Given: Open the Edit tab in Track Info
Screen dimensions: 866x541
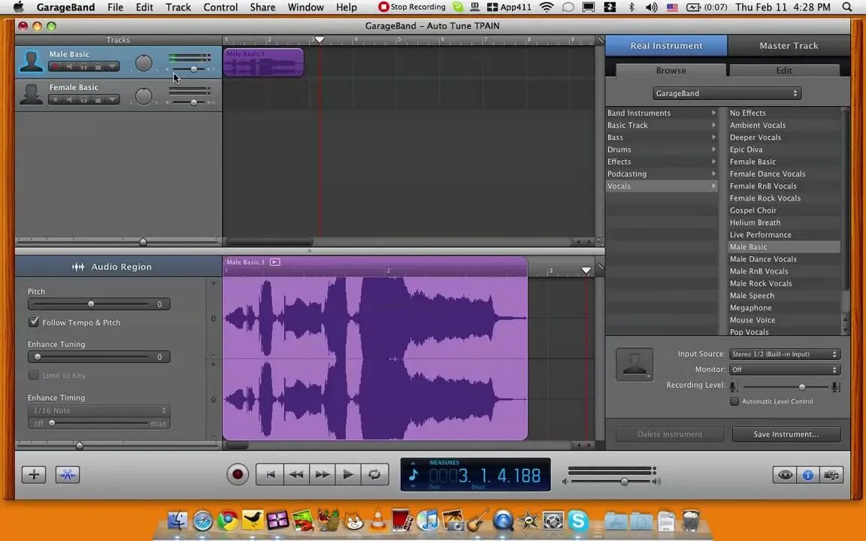Looking at the screenshot, I should pos(784,71).
